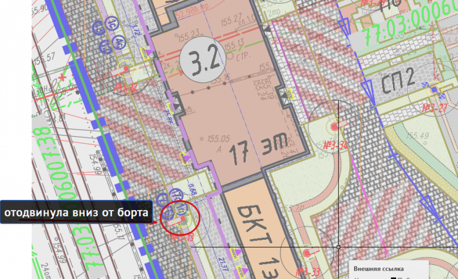Select the red lamp symbol above №3-33
This screenshot has height=279, width=458.
tap(311, 252)
